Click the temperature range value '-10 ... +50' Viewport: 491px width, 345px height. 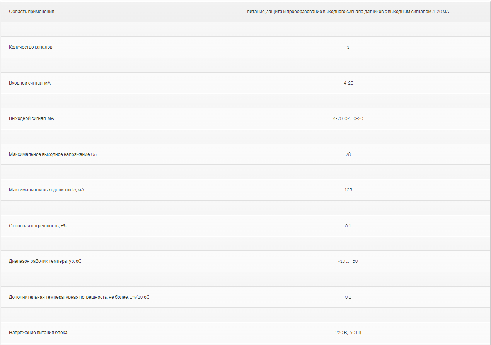pyautogui.click(x=348, y=261)
